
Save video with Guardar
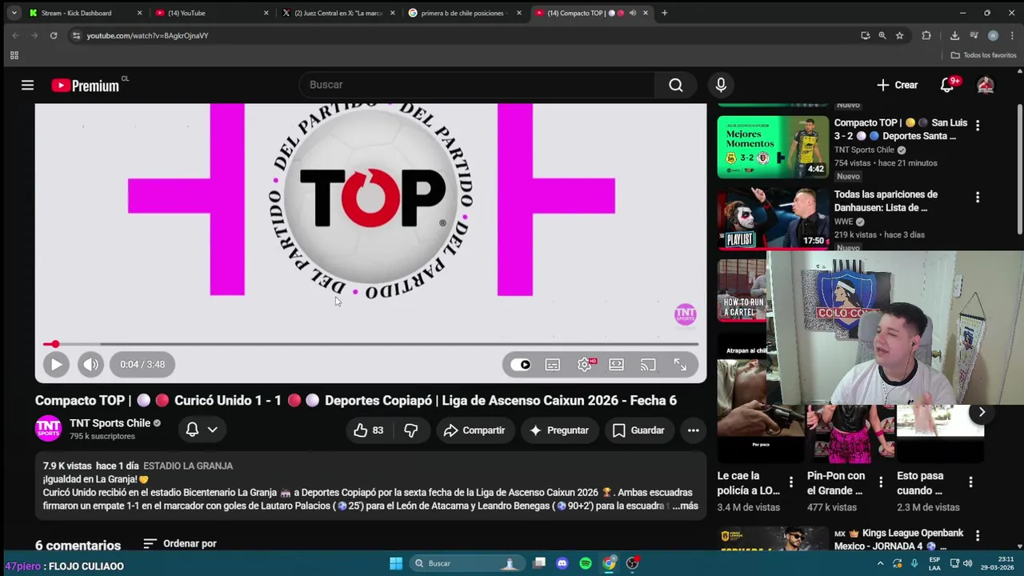(638, 430)
